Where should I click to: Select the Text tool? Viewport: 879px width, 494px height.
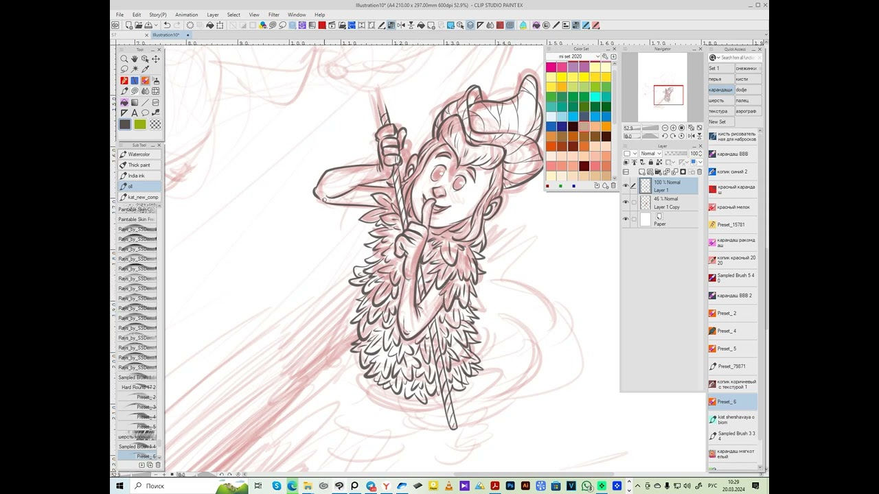(135, 113)
